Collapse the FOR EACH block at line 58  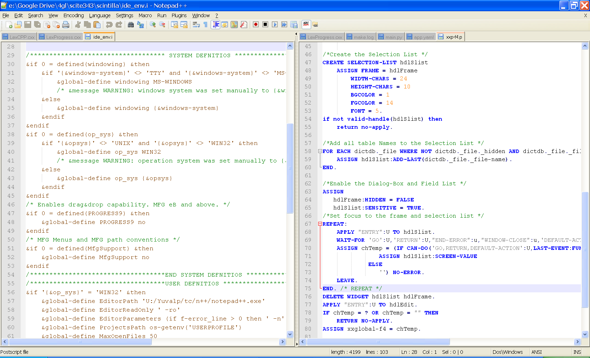(x=320, y=151)
